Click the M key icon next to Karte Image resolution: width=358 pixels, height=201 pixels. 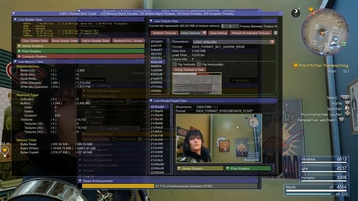tap(347, 103)
